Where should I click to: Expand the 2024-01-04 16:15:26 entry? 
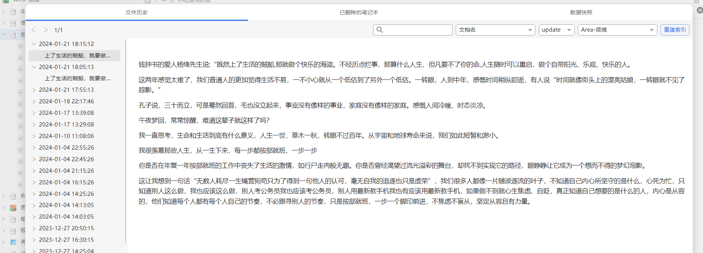pos(34,182)
